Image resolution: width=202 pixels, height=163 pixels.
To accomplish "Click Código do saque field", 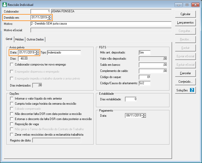I will pyautogui.click(x=145, y=77).
